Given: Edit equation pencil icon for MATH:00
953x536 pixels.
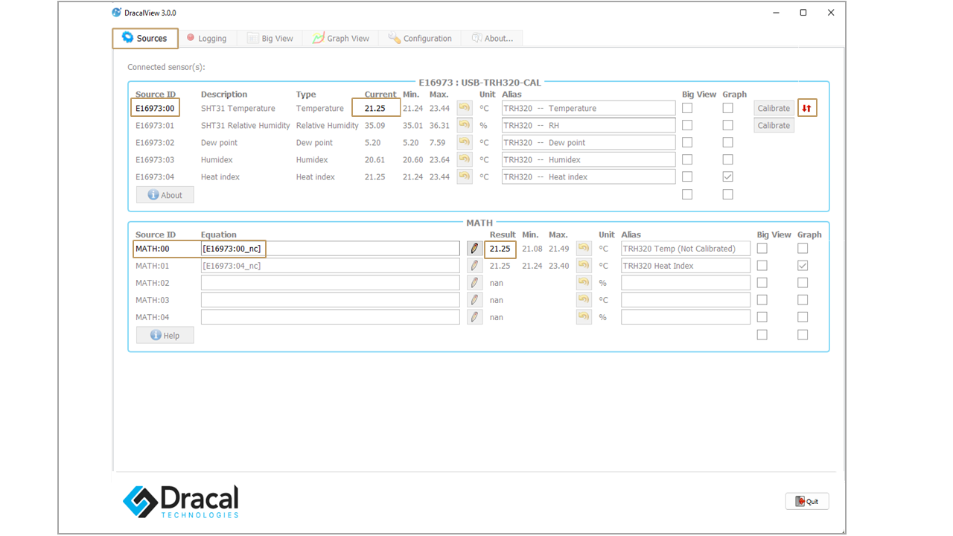Looking at the screenshot, I should coord(474,249).
